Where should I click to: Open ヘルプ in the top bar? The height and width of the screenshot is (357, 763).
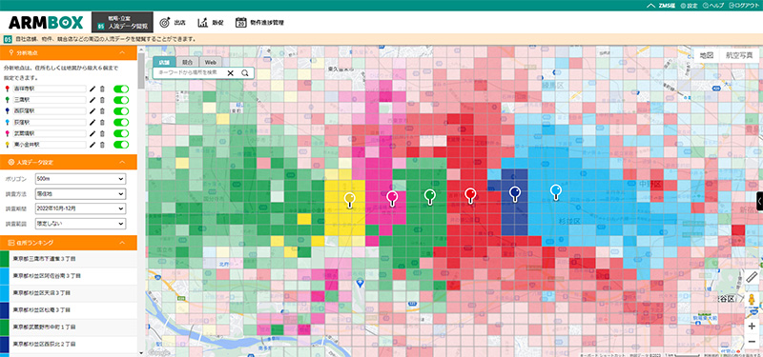[713, 6]
